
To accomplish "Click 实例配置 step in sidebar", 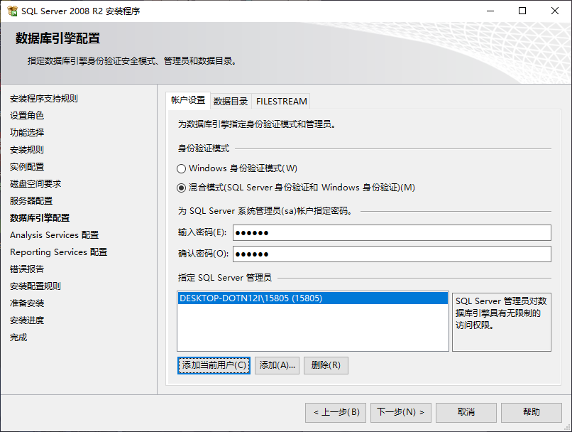I will 27,166.
